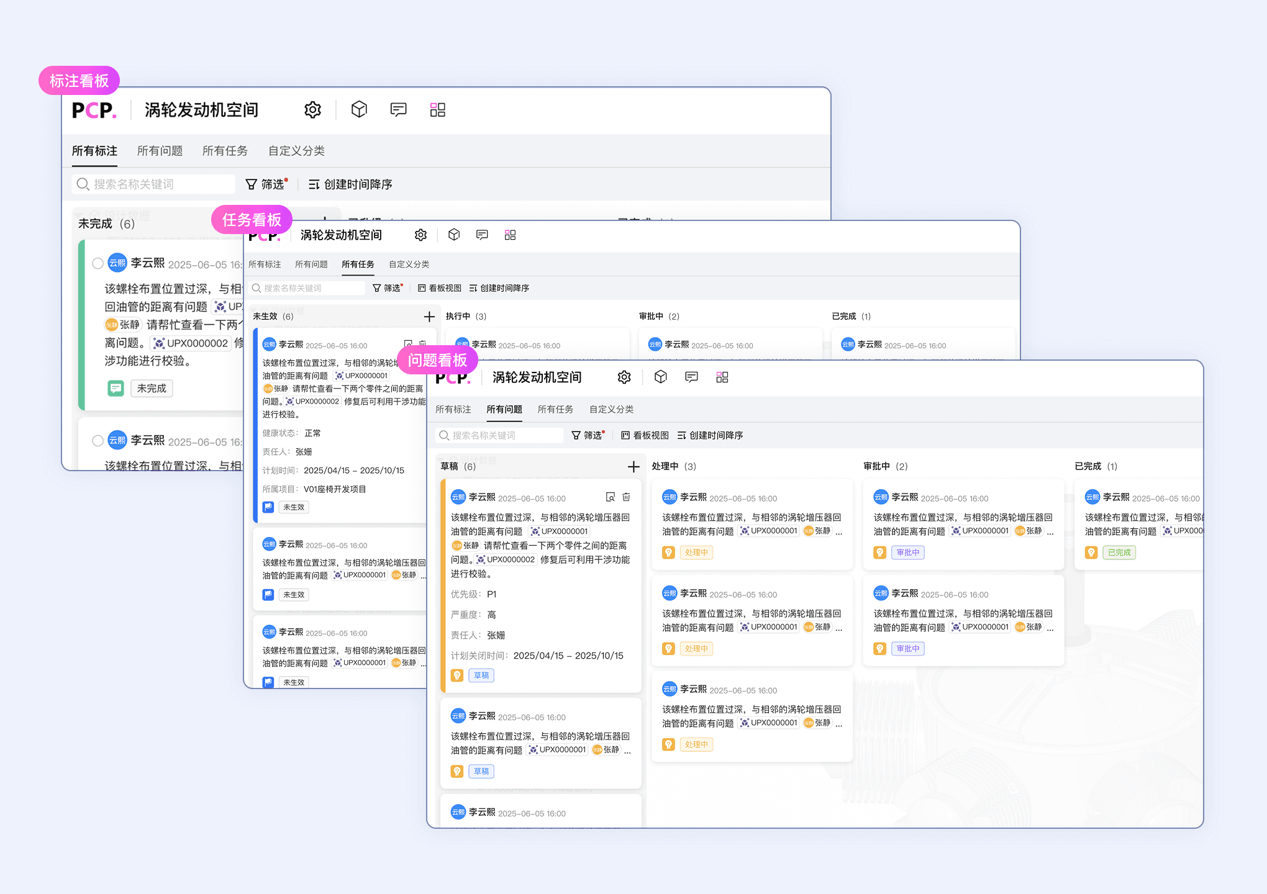Select radio circle on second 李云熙 annotation card

(98, 441)
